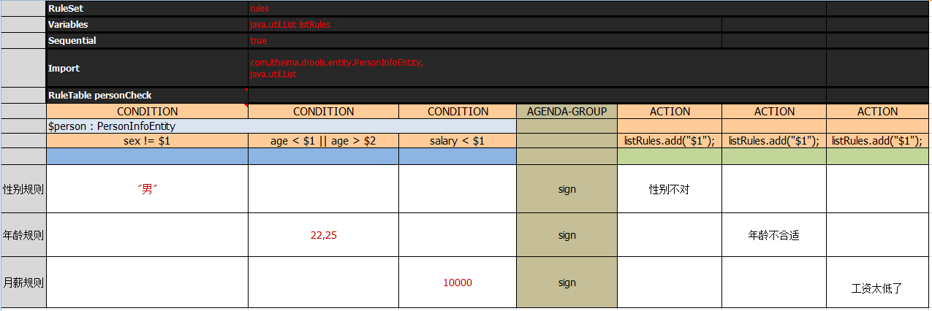Click the cell containing "男"
Viewport: 932px width, 311px height.
coord(147,189)
